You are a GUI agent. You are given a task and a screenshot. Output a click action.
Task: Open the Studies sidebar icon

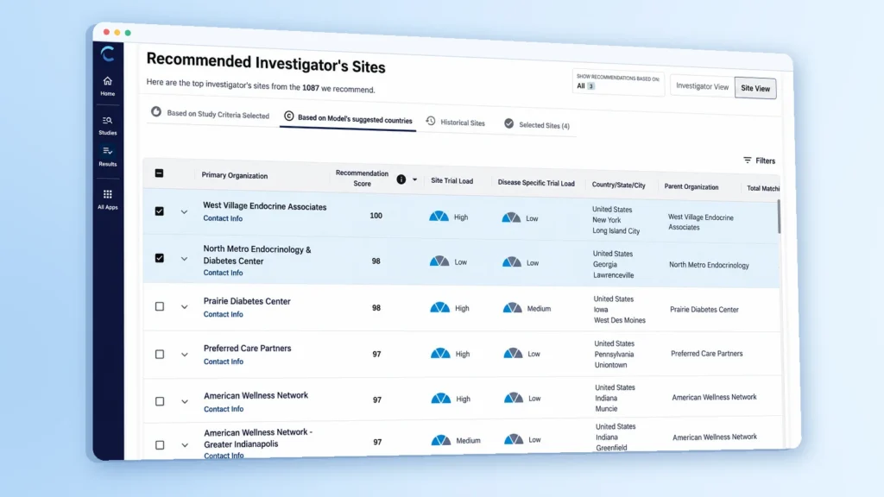pos(107,125)
